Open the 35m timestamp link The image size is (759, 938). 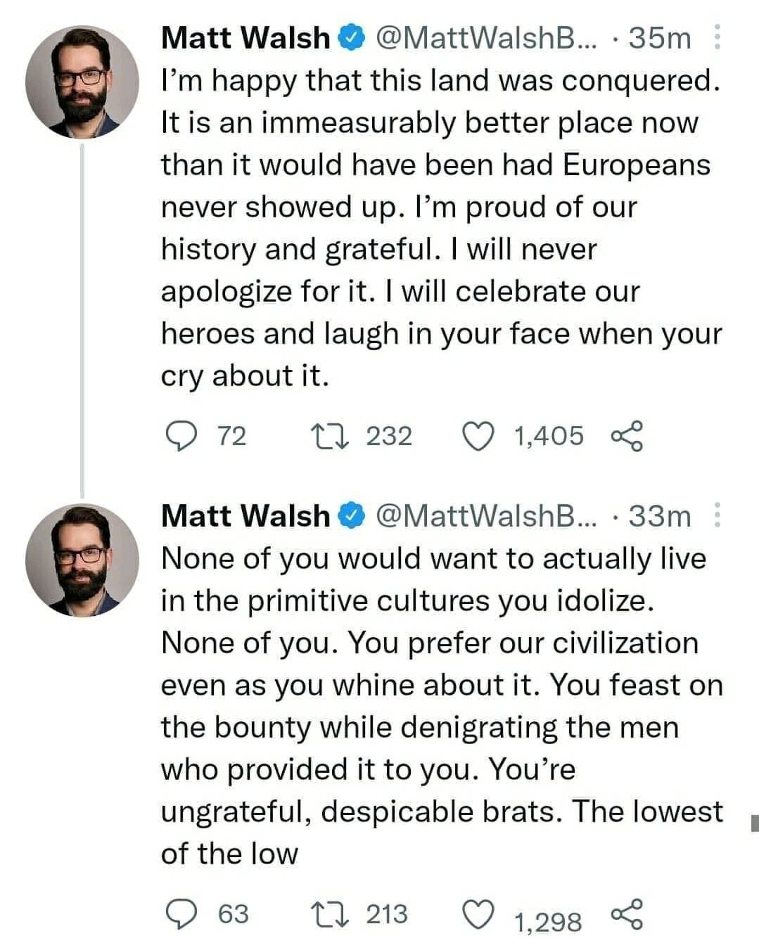pyautogui.click(x=660, y=38)
